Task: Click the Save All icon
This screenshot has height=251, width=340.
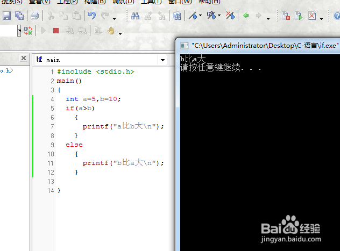Action: click(x=19, y=16)
